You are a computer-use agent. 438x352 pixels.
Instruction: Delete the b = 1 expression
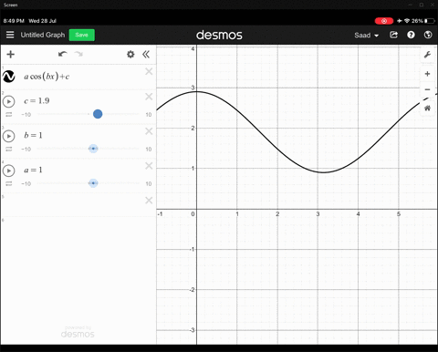pyautogui.click(x=149, y=131)
